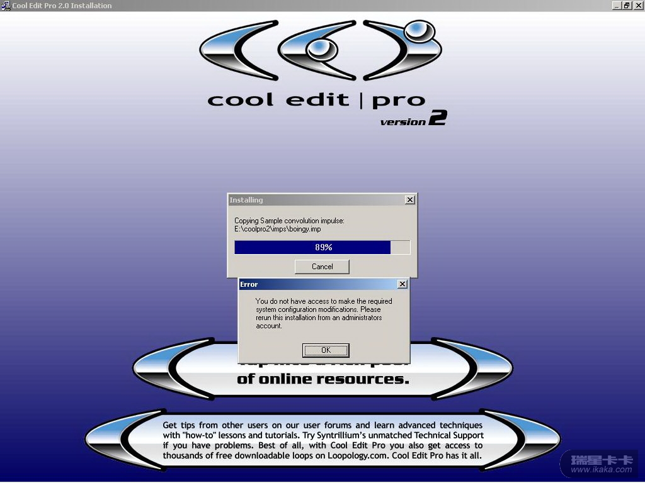This screenshot has height=483, width=645.
Task: Click 'Cool Edit Pro 2.0 Installation' title text
Action: click(x=62, y=6)
